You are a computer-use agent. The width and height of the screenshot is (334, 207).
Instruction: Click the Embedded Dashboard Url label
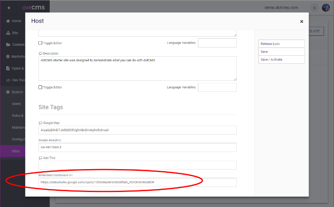[x=56, y=175]
